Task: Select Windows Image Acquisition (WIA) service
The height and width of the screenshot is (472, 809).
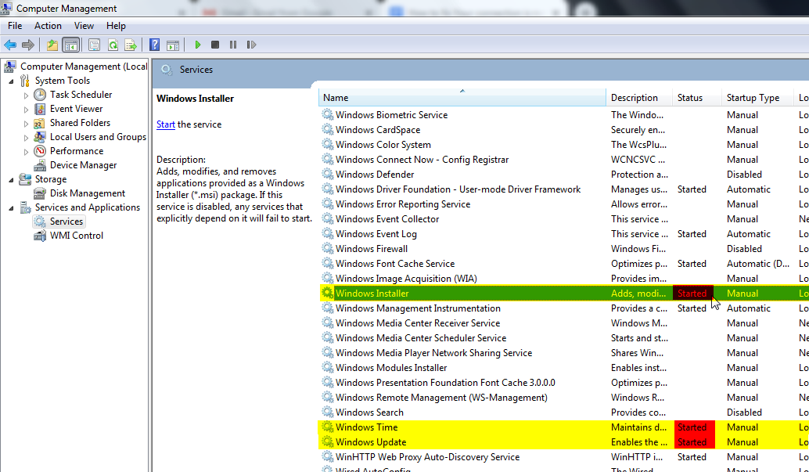Action: 406,279
